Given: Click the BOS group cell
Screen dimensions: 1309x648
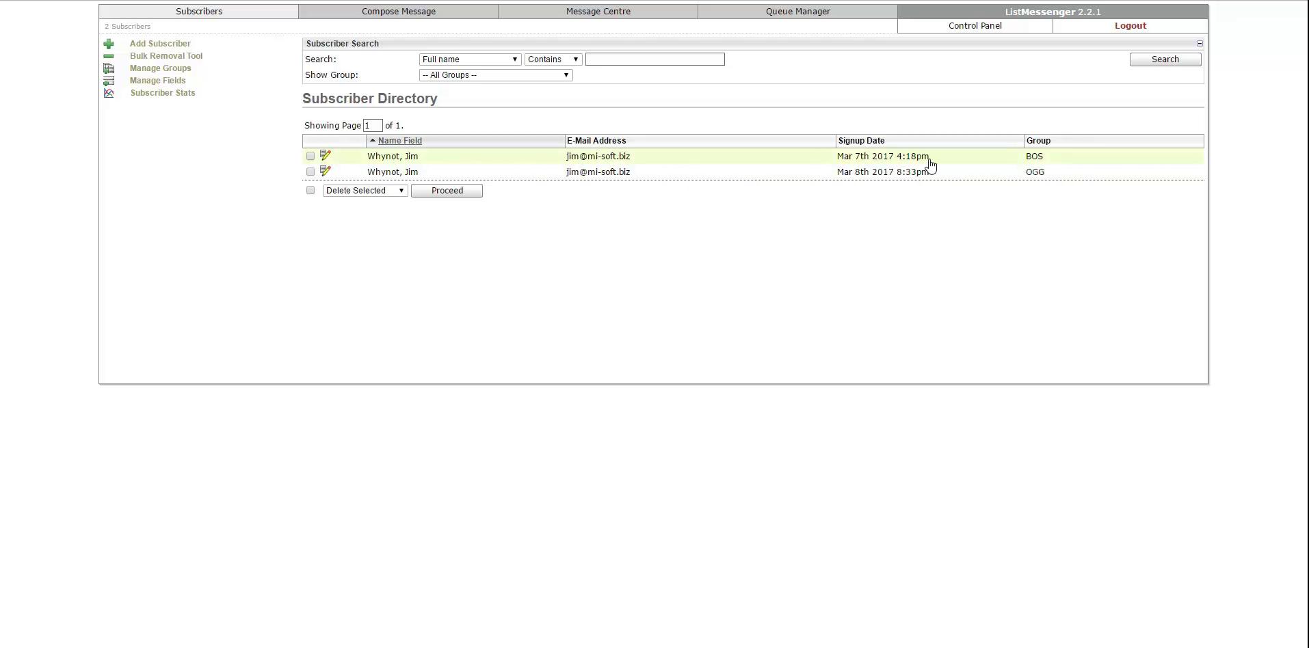Looking at the screenshot, I should click(1034, 157).
